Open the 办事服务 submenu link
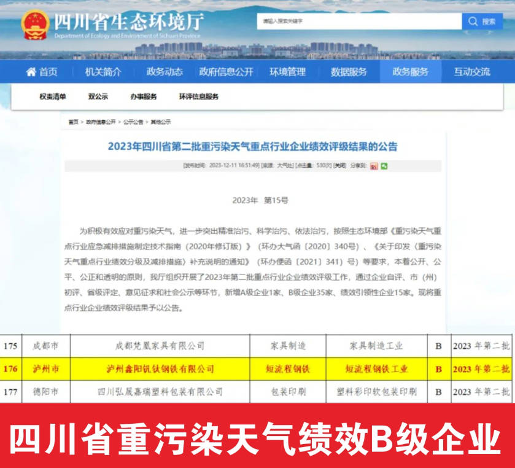515x468 pixels. point(144,96)
